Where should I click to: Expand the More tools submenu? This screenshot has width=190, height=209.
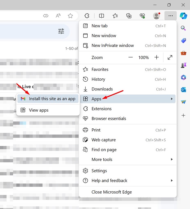(128, 159)
